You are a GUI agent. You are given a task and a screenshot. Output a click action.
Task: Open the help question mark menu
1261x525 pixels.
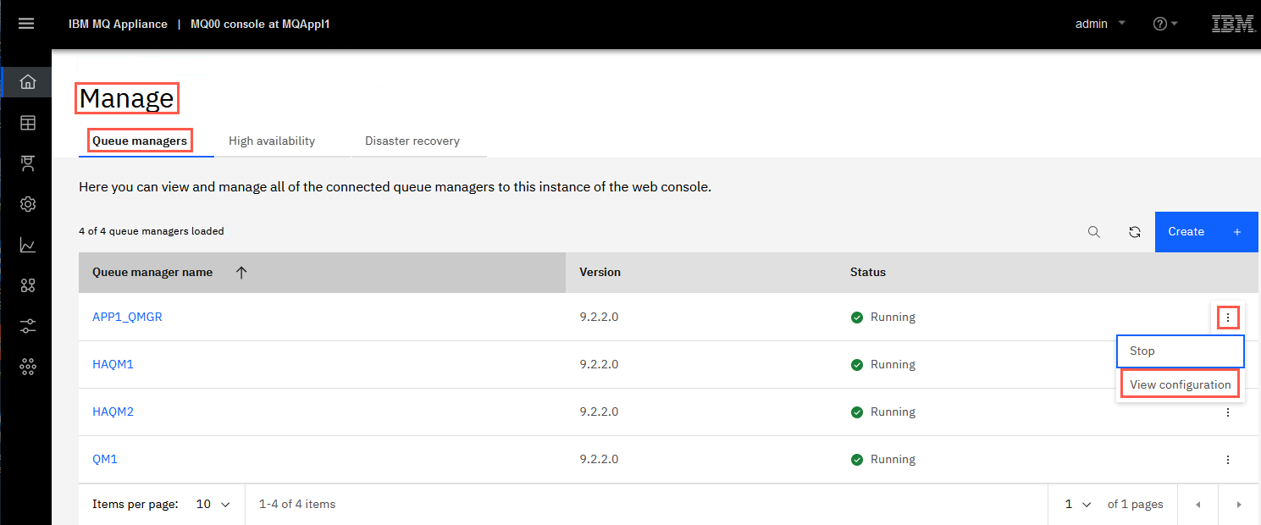pyautogui.click(x=1165, y=24)
